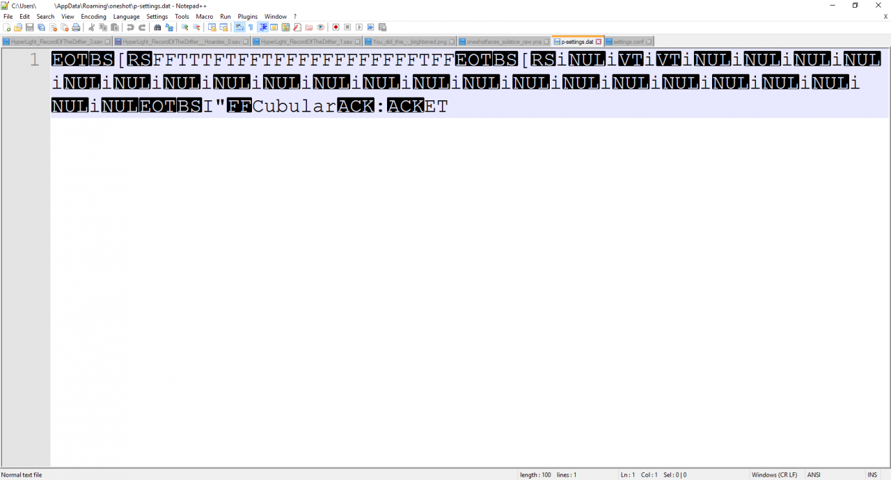Toggle Show All Characters pilcrow icon

click(x=251, y=28)
